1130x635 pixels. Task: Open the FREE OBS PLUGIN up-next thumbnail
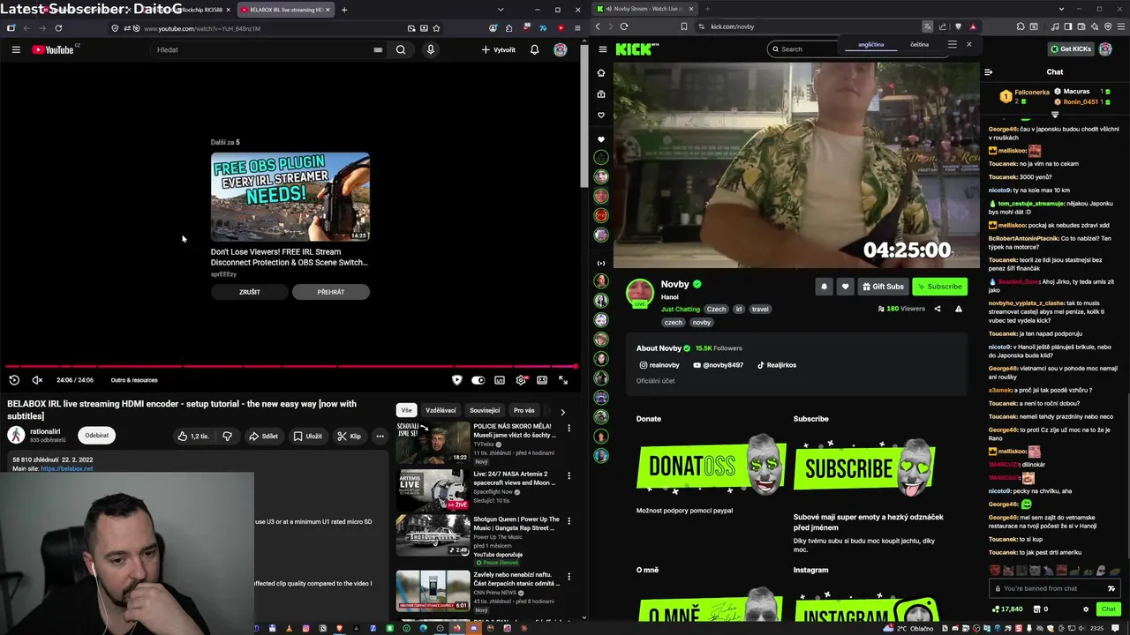(290, 197)
